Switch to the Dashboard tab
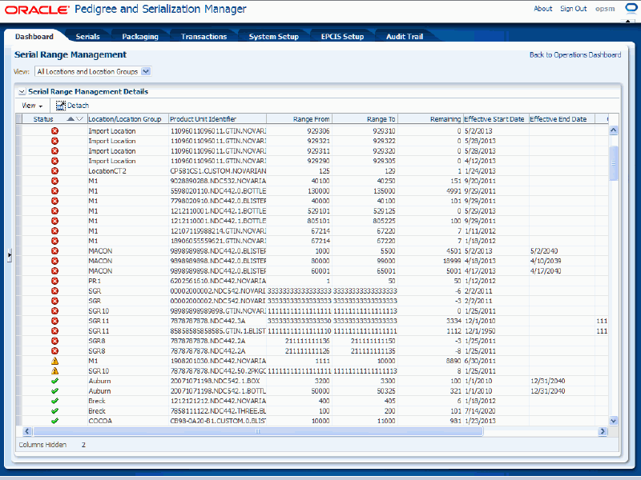 (x=34, y=37)
